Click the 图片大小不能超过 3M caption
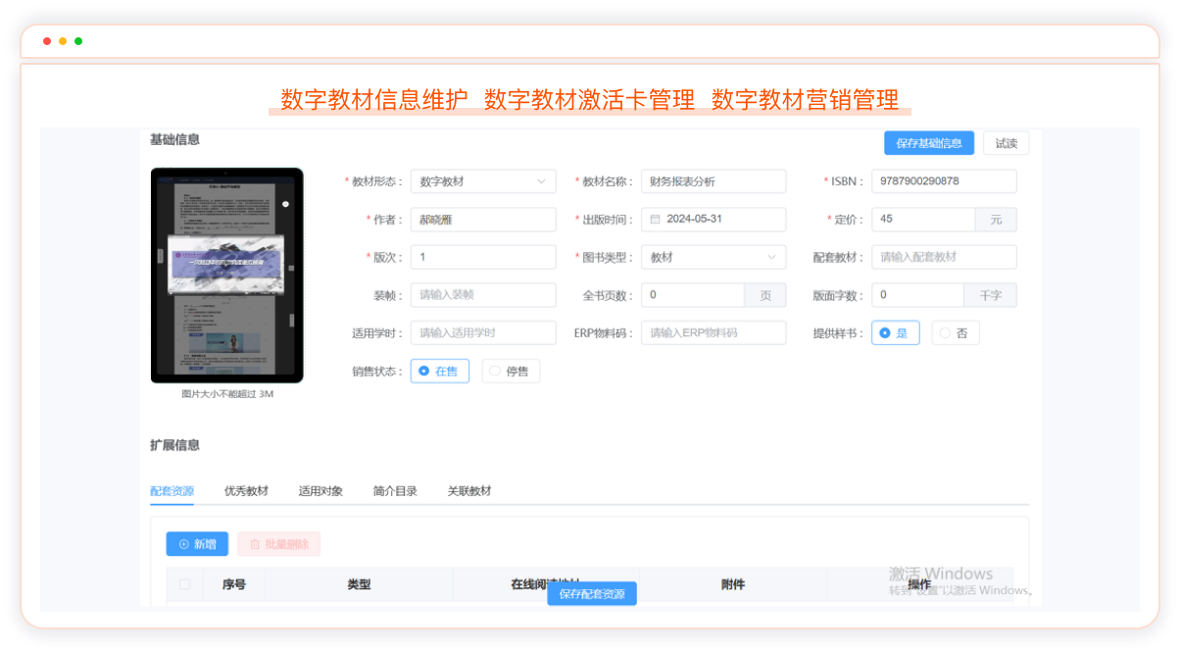The image size is (1180, 653). pos(227,394)
